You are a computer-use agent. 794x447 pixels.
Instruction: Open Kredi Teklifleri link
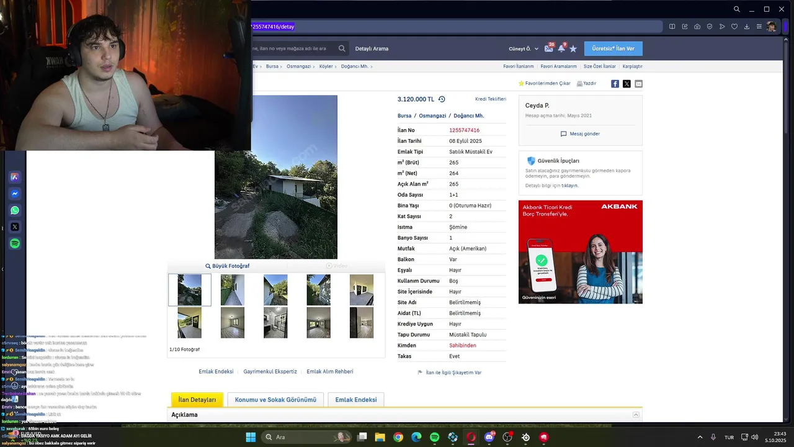pos(491,99)
